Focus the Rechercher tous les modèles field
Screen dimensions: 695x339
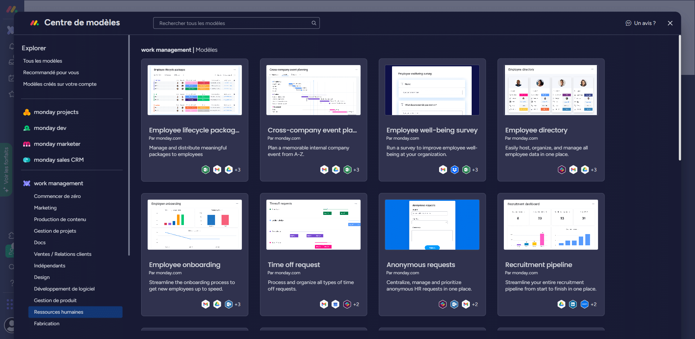236,23
